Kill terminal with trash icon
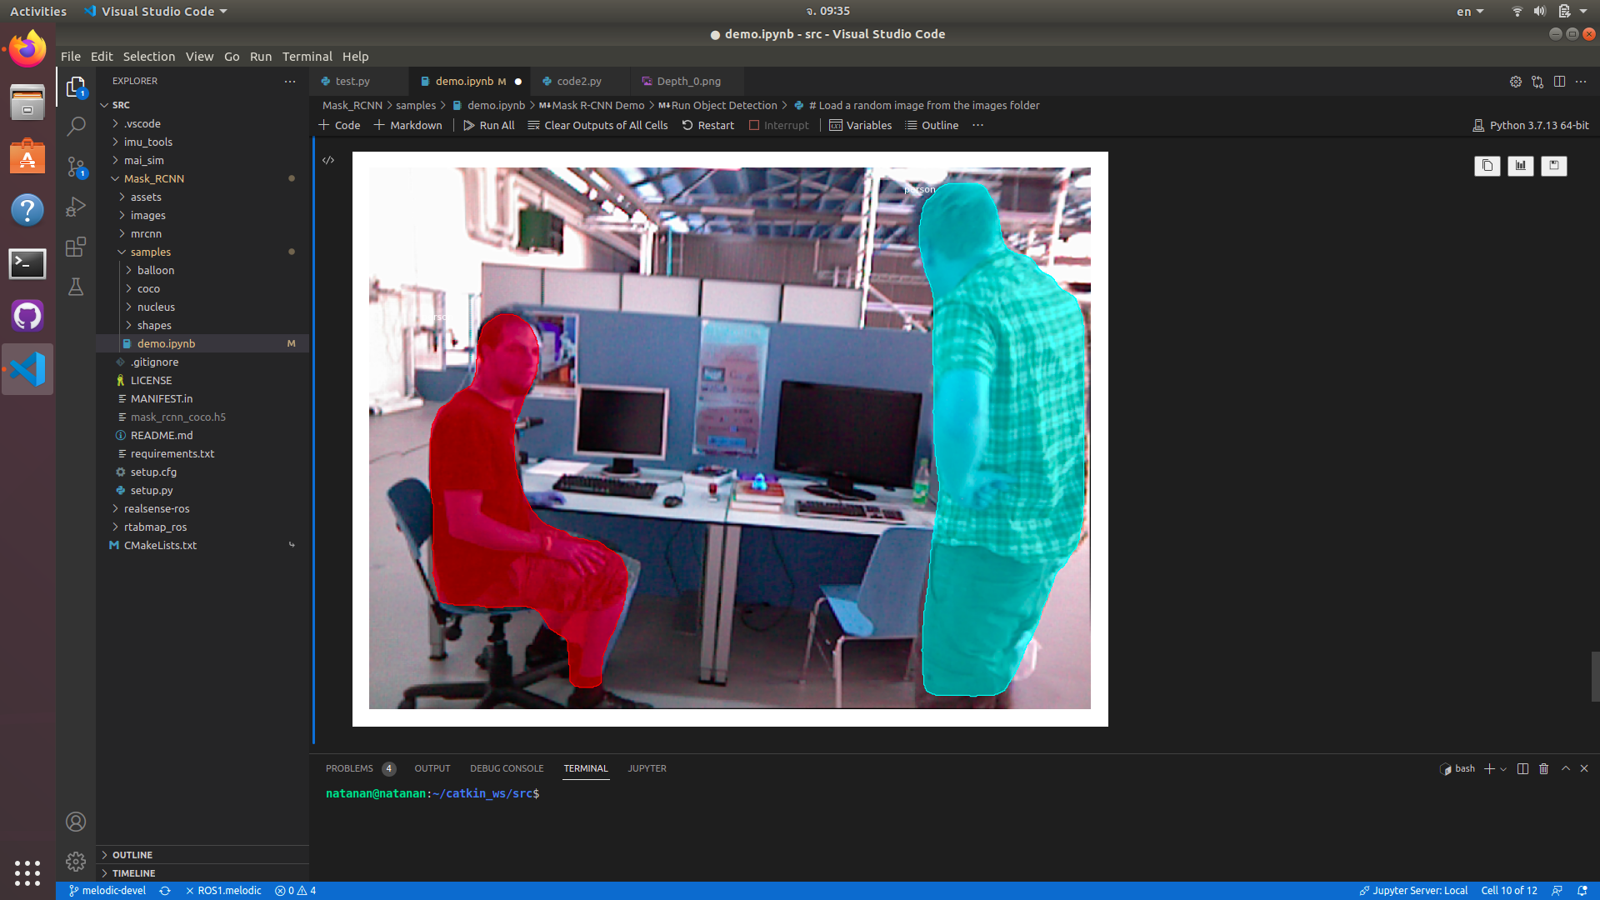This screenshot has width=1600, height=900. pyautogui.click(x=1543, y=768)
